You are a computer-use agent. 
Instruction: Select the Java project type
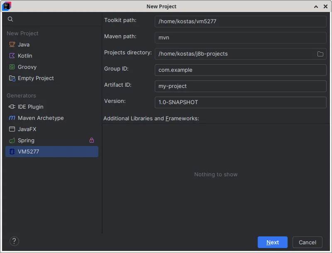pyautogui.click(x=52, y=44)
